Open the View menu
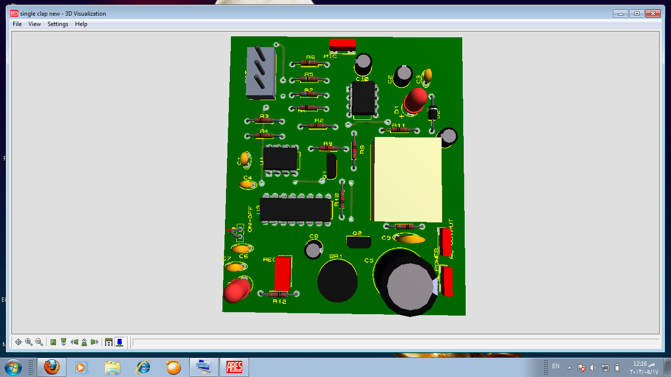 34,24
